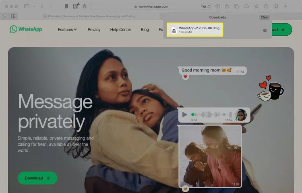This screenshot has width=302, height=193.
Task: Click the hero Download button
Action: (x=37, y=178)
